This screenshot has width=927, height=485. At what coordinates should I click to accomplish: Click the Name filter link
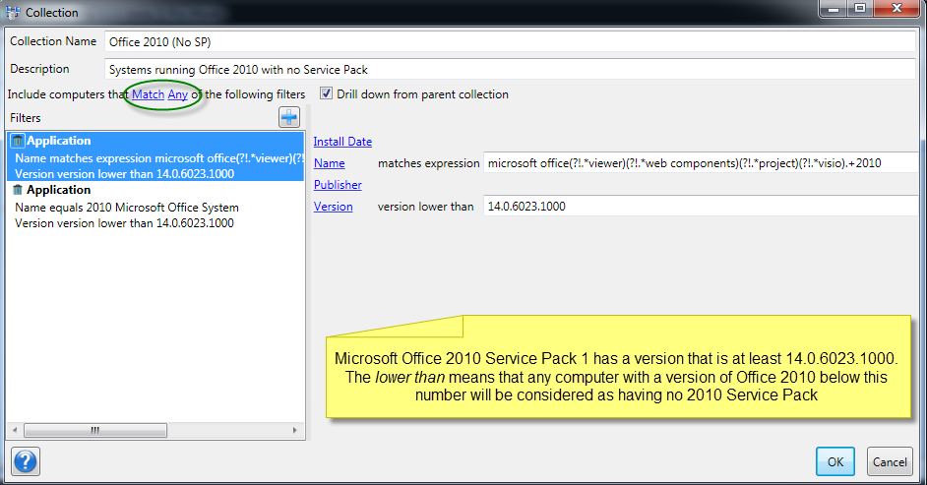click(330, 163)
